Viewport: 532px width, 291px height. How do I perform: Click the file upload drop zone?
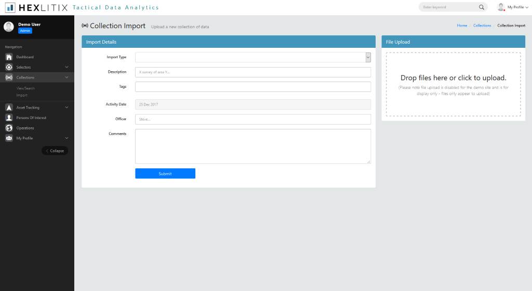tap(453, 84)
